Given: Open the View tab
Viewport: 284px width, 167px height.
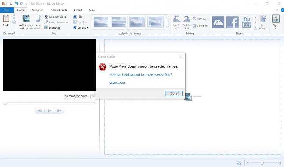Looking at the screenshot, I should (92, 10).
